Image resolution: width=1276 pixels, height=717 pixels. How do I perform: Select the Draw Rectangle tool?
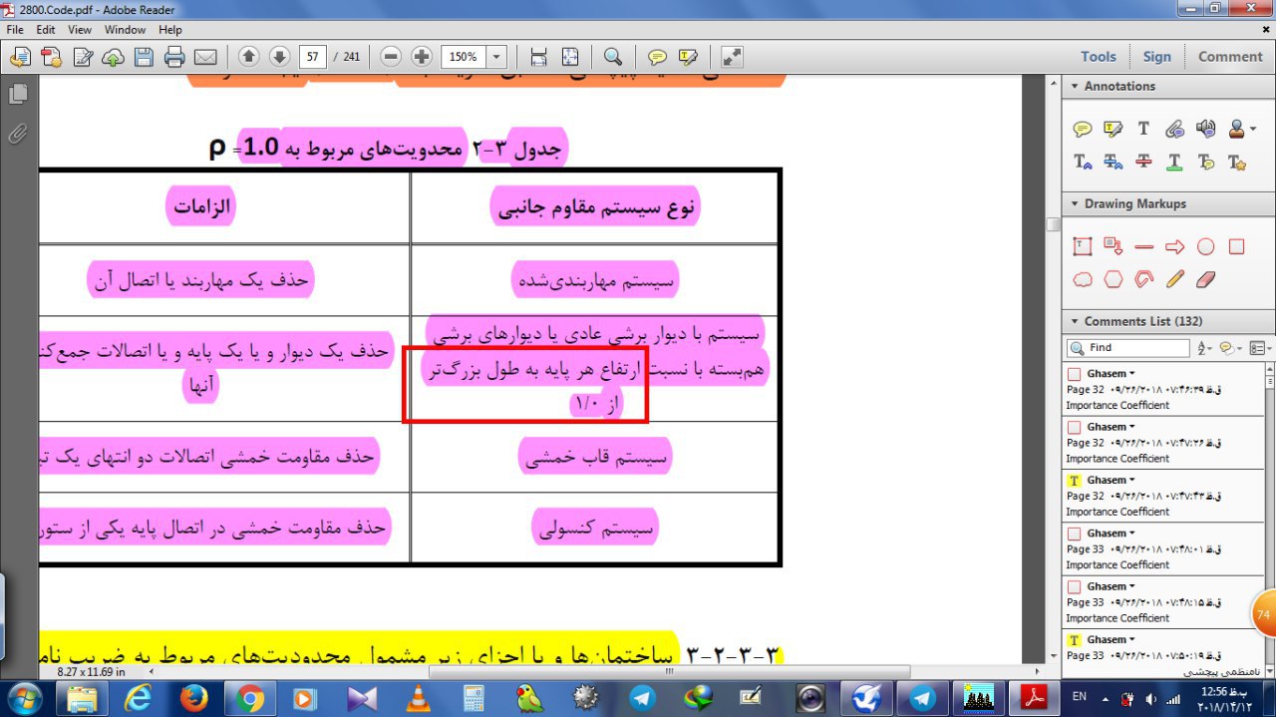(1236, 246)
